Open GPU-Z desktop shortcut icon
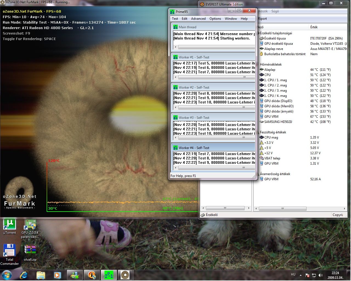This screenshot has height=281, width=351. (30, 229)
